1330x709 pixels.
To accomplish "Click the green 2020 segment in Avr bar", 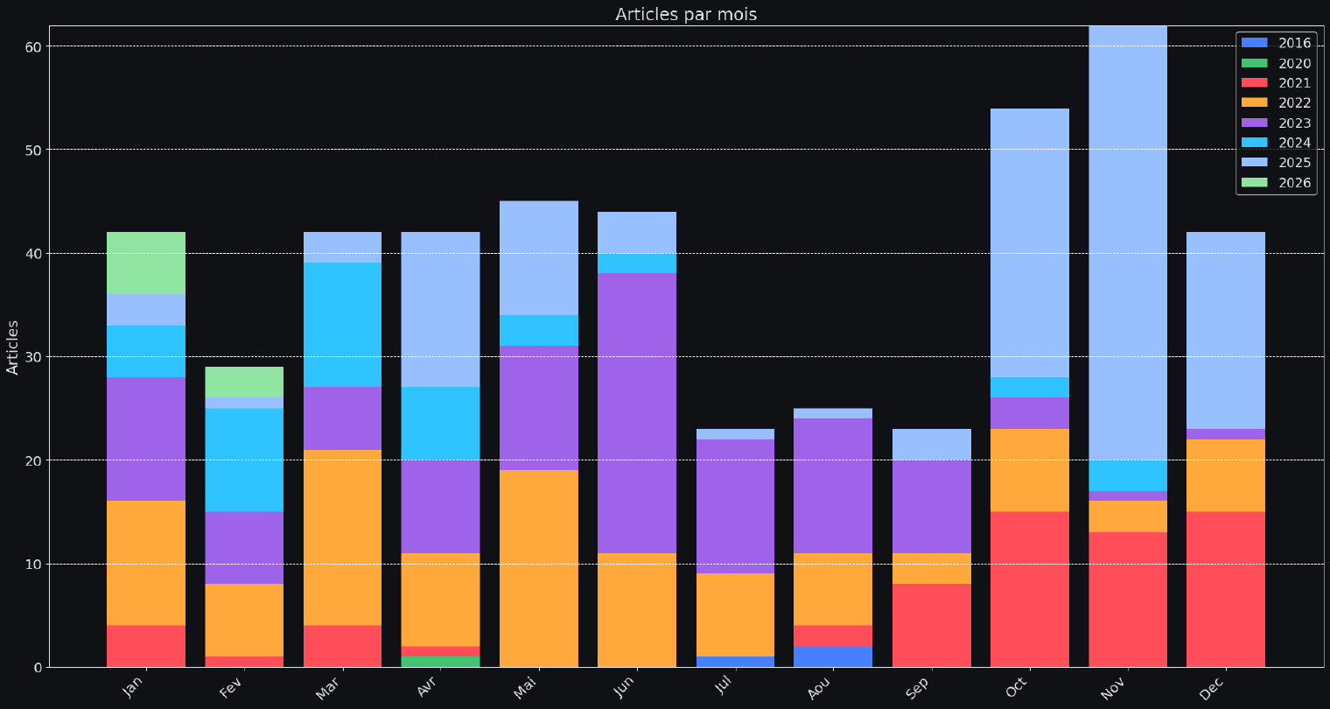I will pyautogui.click(x=440, y=662).
